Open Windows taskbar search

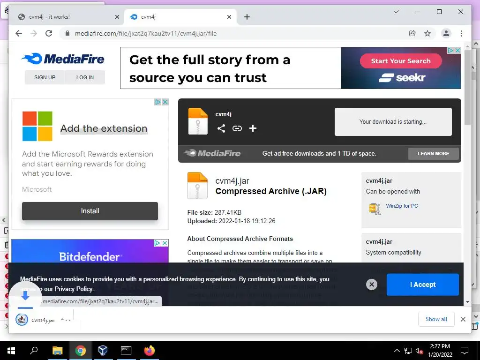(x=34, y=351)
